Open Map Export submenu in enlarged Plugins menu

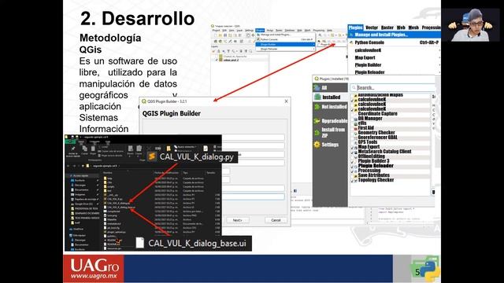pyautogui.click(x=394, y=57)
